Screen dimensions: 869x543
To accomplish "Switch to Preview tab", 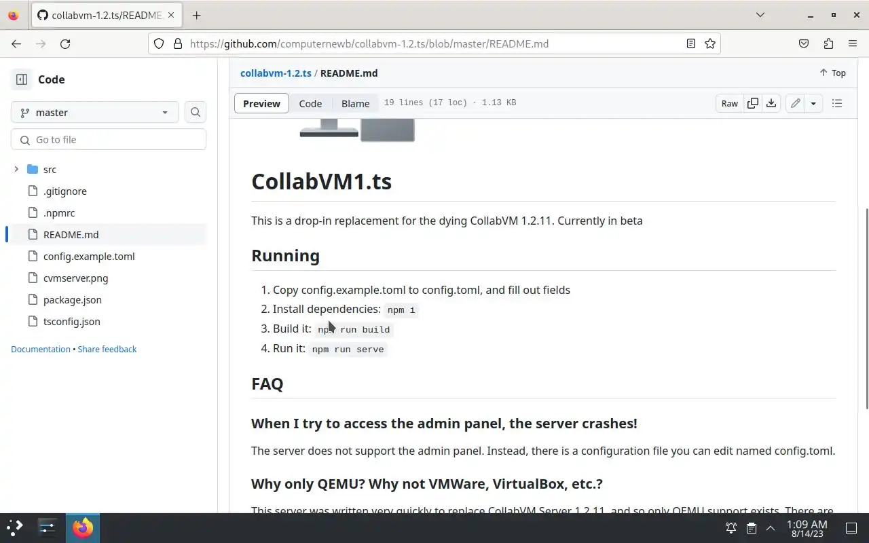I will tap(261, 103).
